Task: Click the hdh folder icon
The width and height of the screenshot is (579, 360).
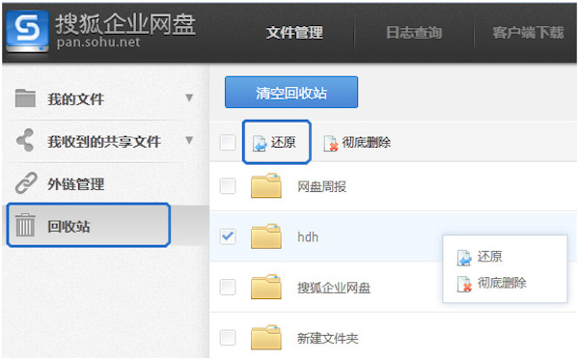Action: click(x=266, y=235)
